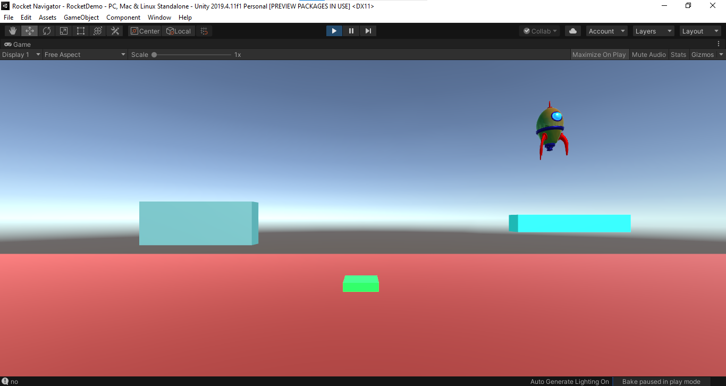Click the Scale slider handle
The width and height of the screenshot is (726, 386).
pos(154,54)
